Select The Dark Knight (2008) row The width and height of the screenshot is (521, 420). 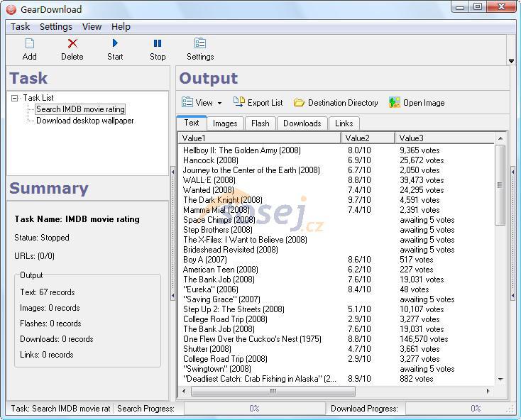(336, 200)
